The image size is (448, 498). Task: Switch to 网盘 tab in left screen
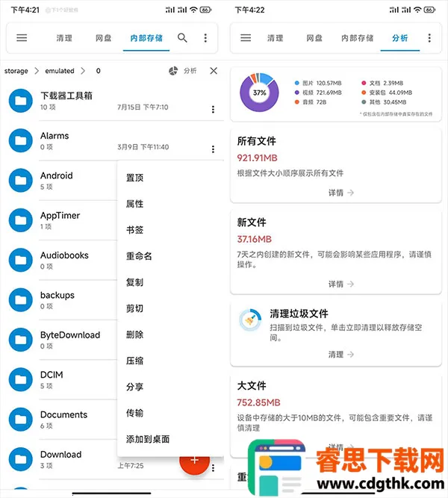pyautogui.click(x=103, y=38)
